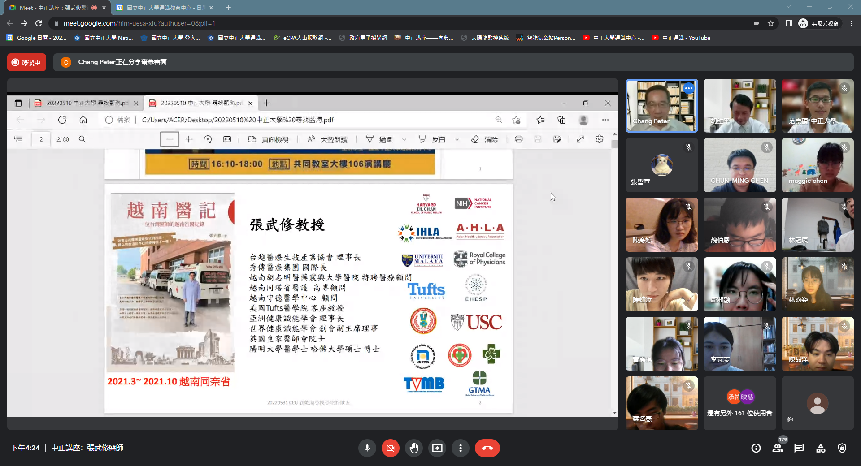Screen dimensions: 861x466
Task: Click the 還有另外 161 位使用者 tile
Action: (x=739, y=403)
